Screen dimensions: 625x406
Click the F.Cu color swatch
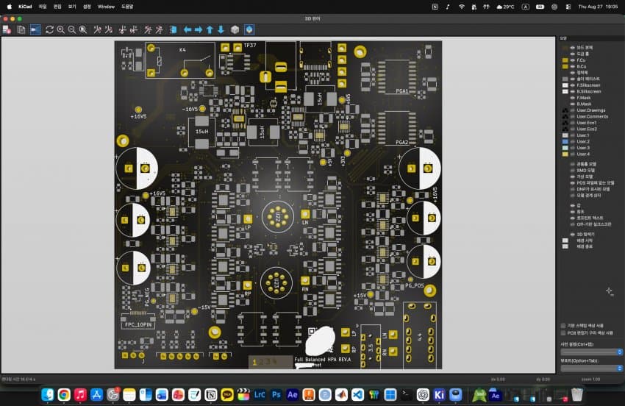pyautogui.click(x=565, y=60)
